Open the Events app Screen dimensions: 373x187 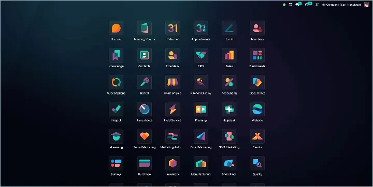coord(257,136)
